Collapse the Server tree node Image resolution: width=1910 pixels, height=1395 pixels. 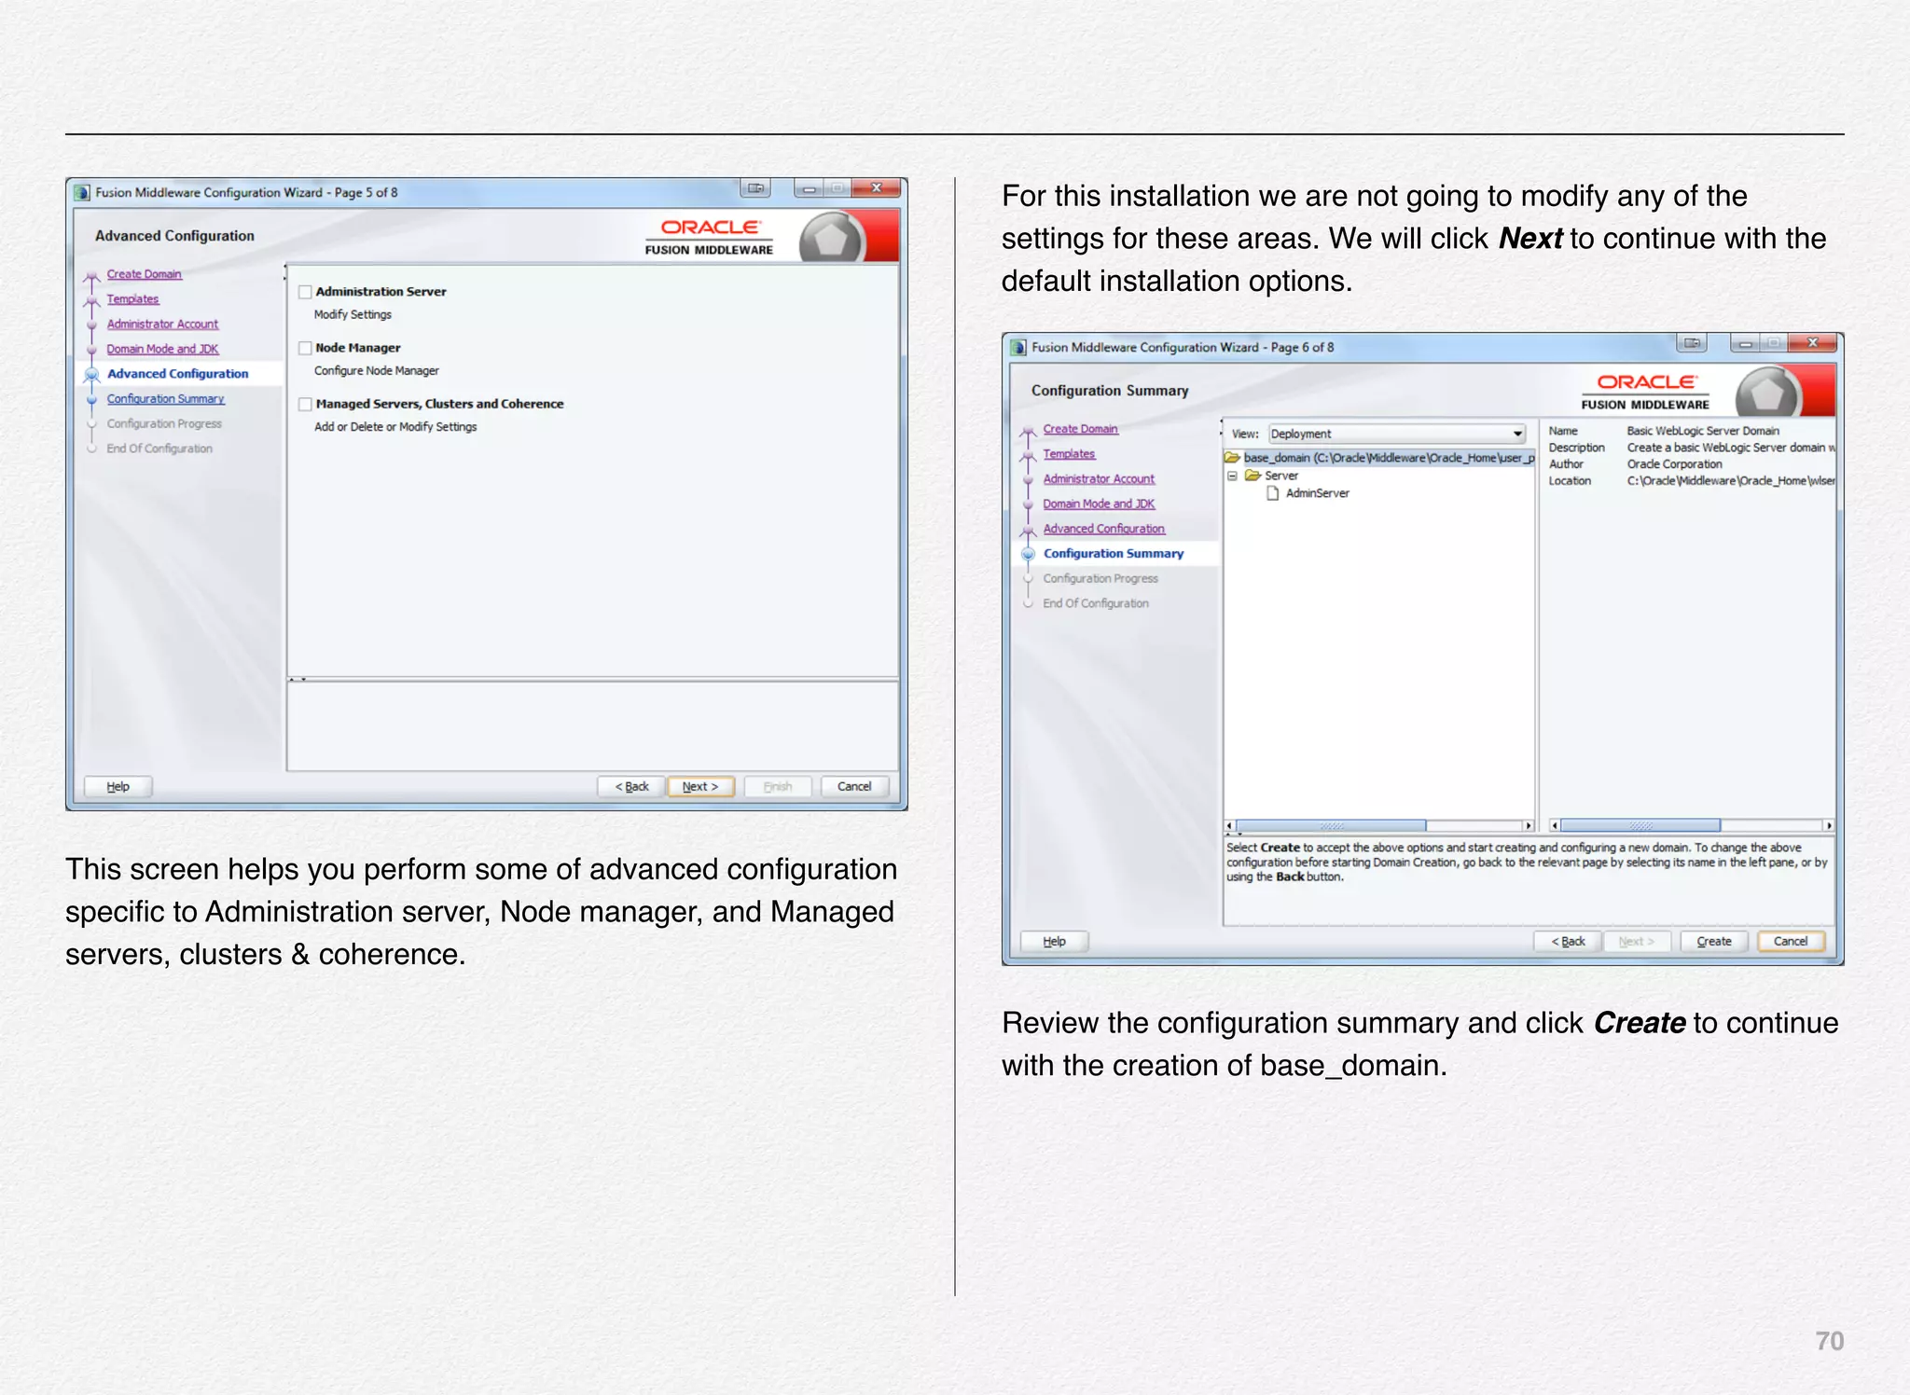[x=1233, y=476]
